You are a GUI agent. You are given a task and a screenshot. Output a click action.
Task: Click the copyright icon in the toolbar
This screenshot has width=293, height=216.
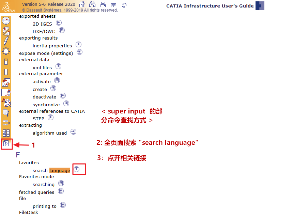123,5
